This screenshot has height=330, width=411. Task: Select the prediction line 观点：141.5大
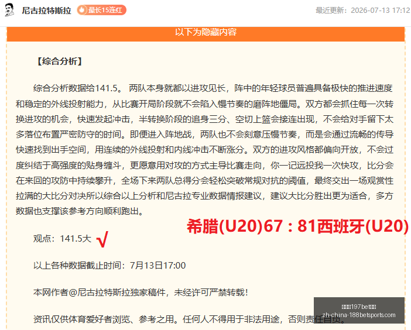click(63, 239)
